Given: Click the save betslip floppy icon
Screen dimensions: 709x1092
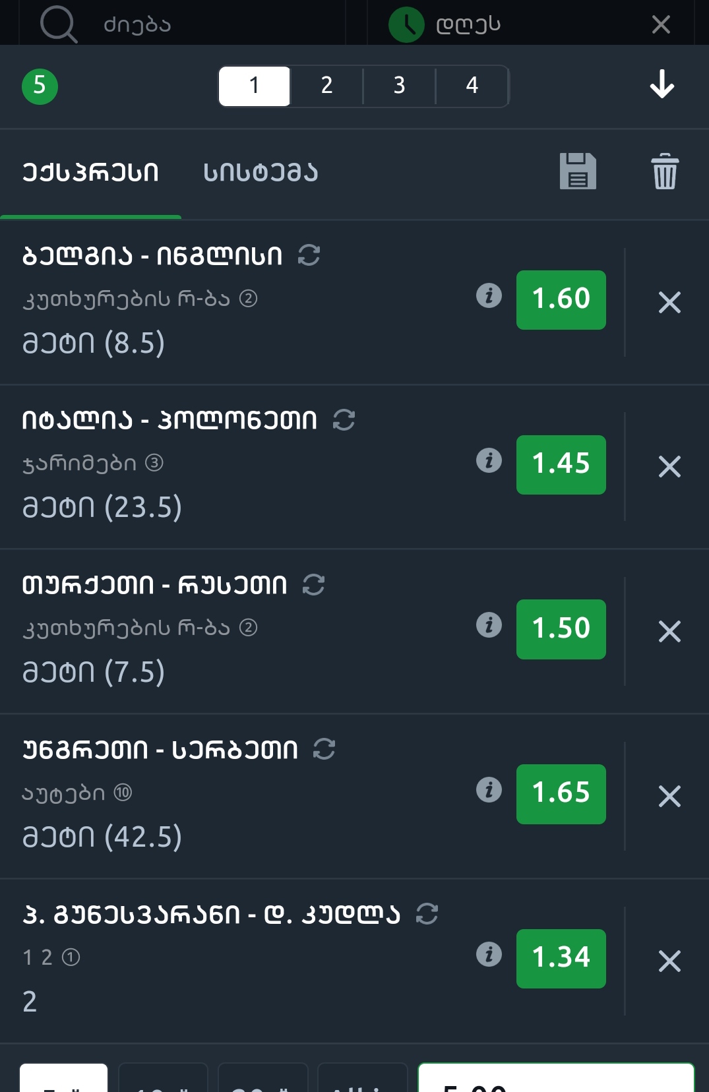Looking at the screenshot, I should point(578,171).
